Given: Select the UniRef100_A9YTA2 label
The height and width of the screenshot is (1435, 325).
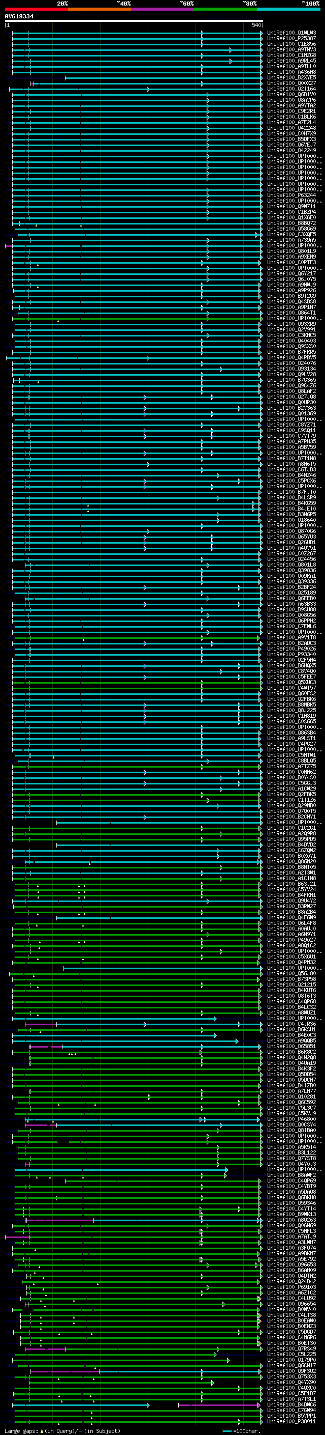Looking at the screenshot, I should pyautogui.click(x=291, y=105).
